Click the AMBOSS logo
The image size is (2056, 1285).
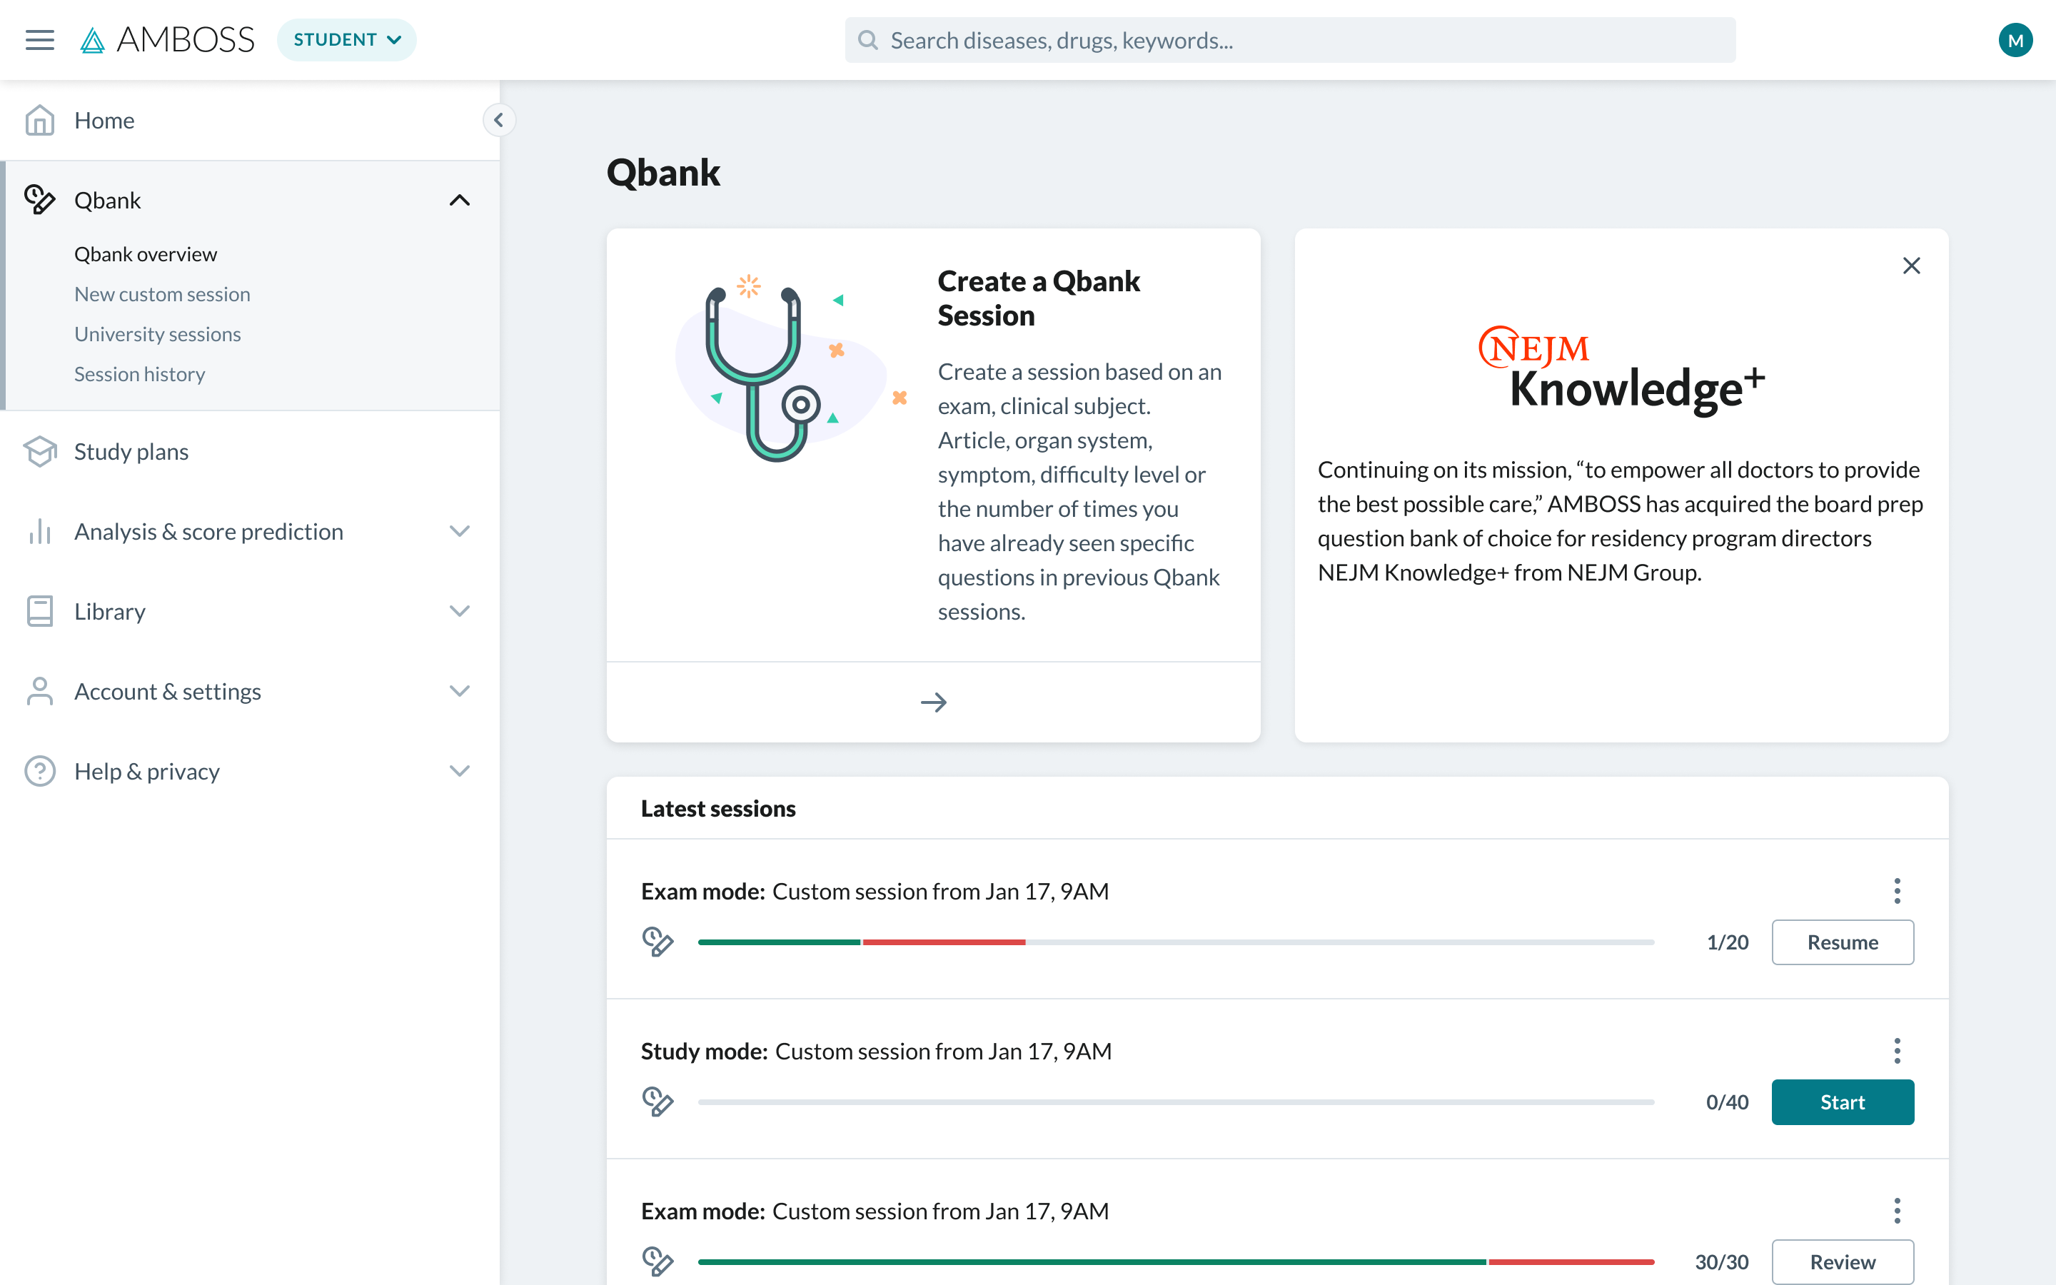point(166,39)
